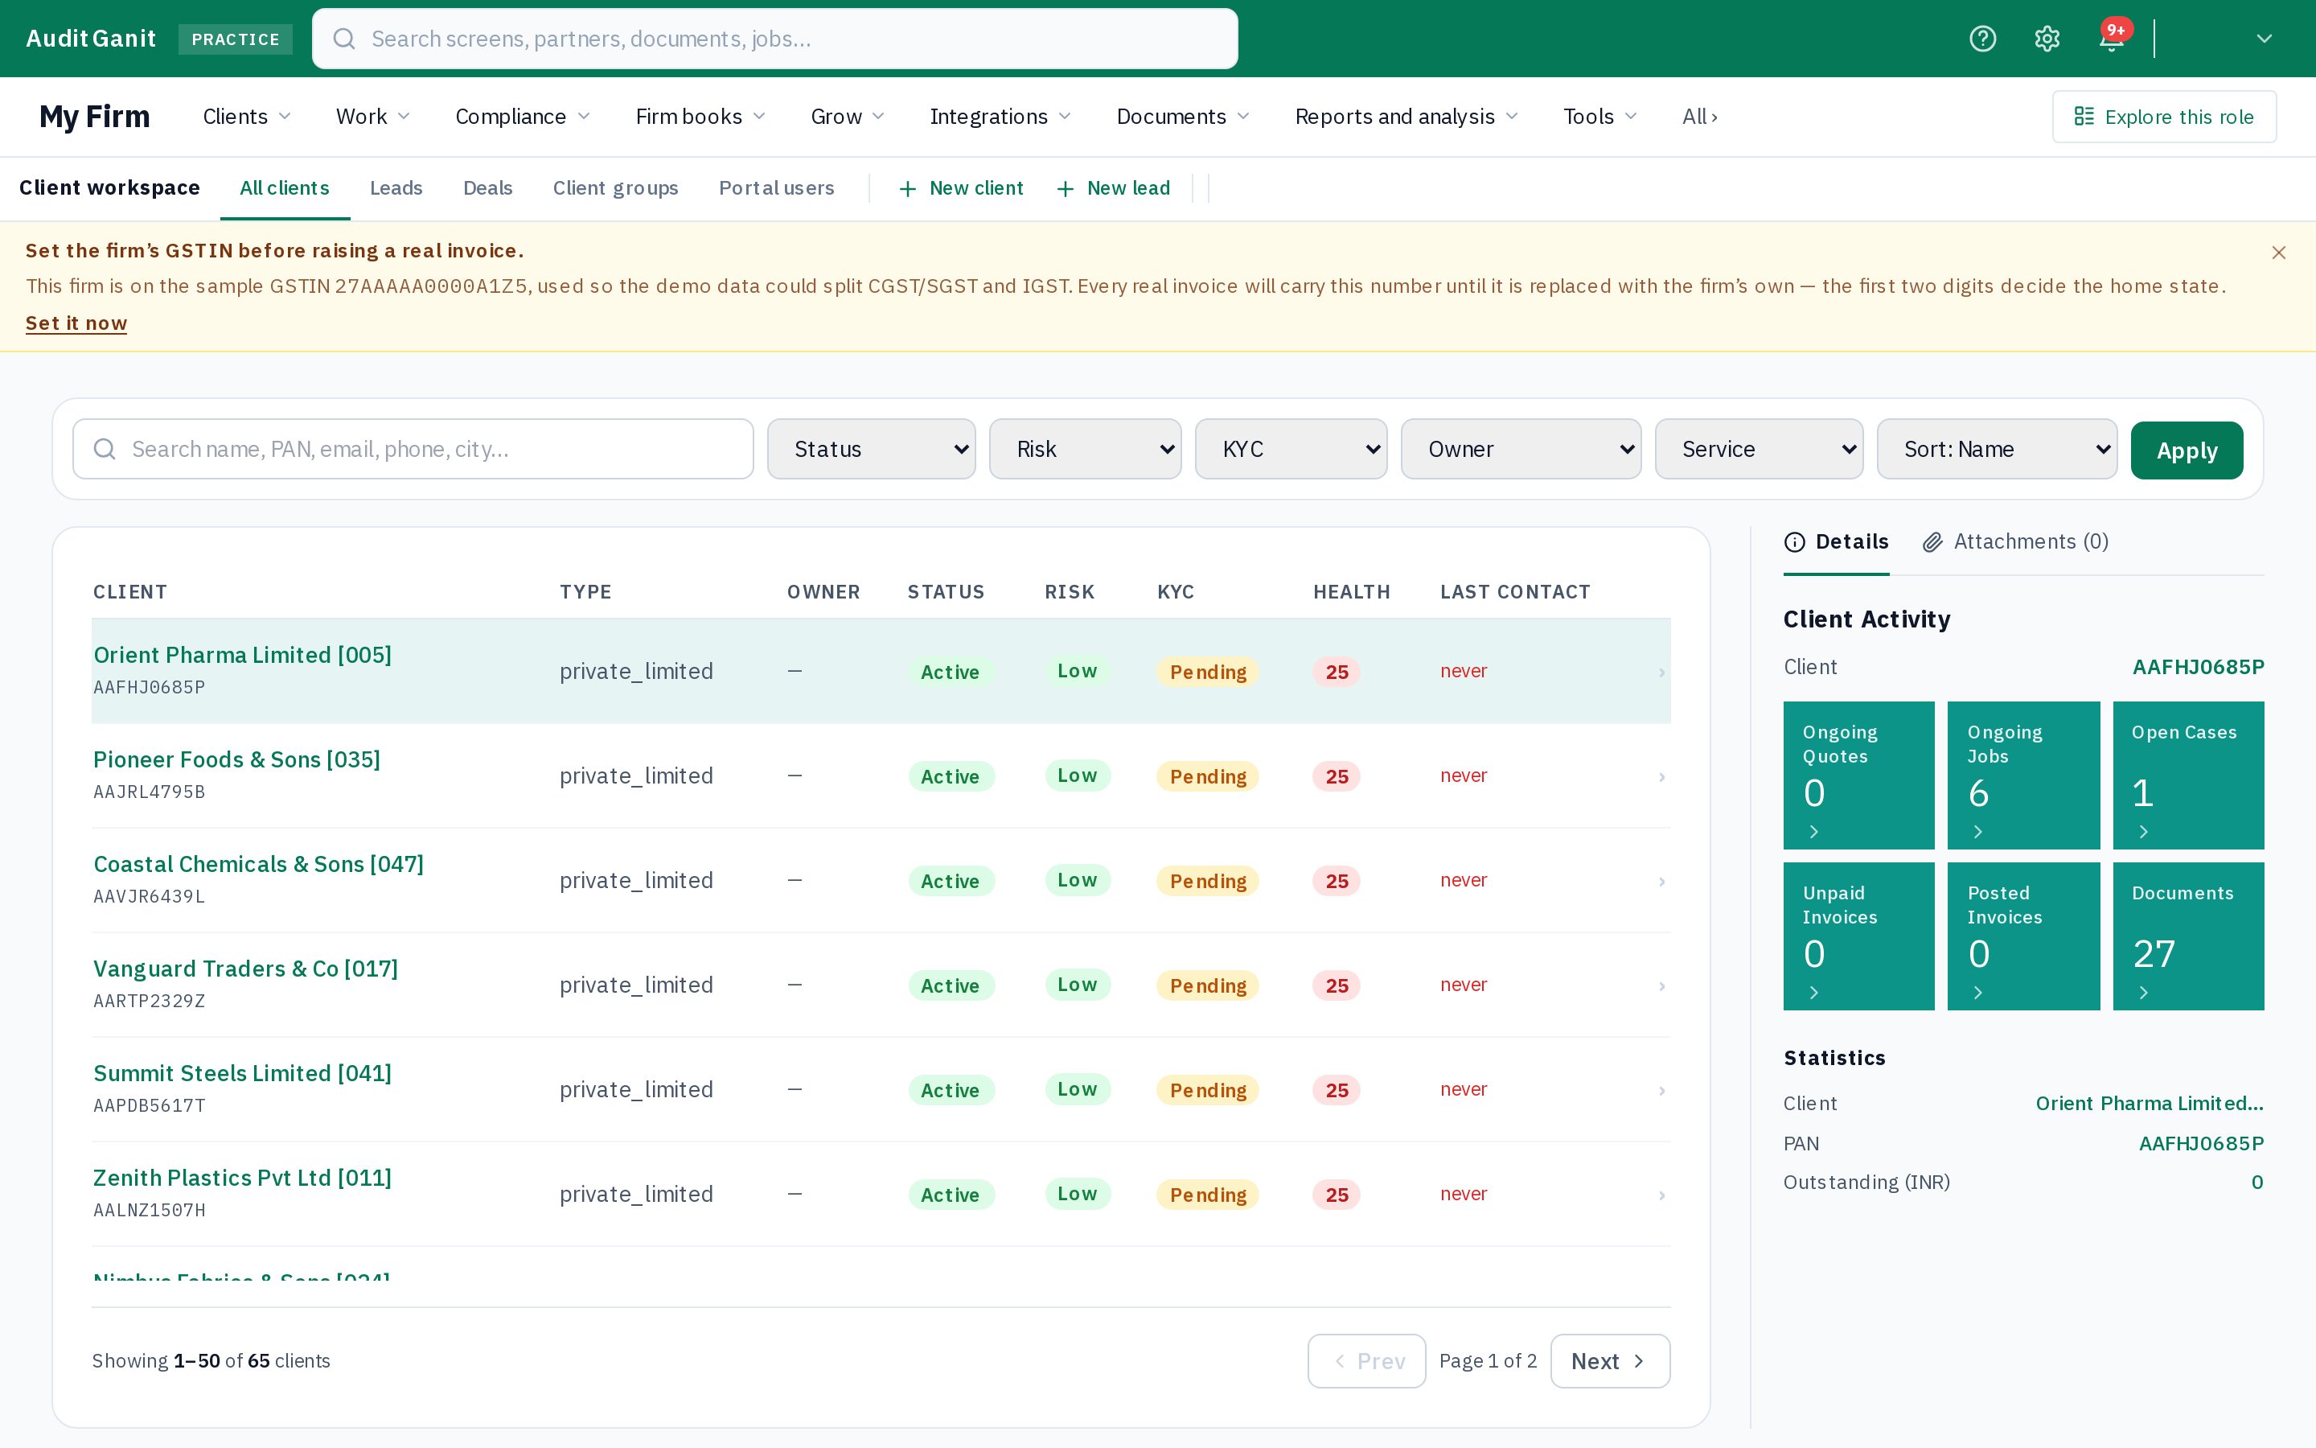This screenshot has height=1448, width=2316.
Task: Click the green Apply button
Action: pyautogui.click(x=2187, y=450)
